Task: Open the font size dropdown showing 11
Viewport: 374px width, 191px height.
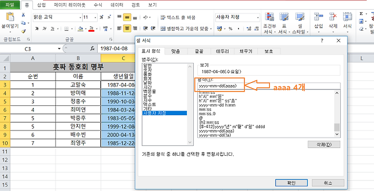Action: pos(95,18)
